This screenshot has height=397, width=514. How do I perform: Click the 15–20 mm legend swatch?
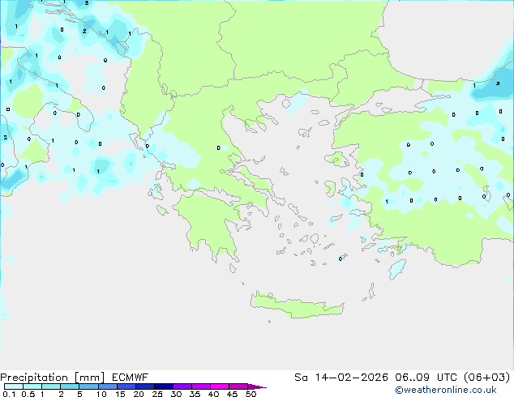click(x=126, y=386)
